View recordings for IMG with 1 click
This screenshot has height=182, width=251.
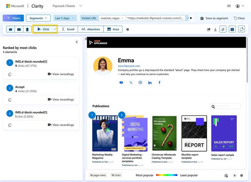[61, 125]
